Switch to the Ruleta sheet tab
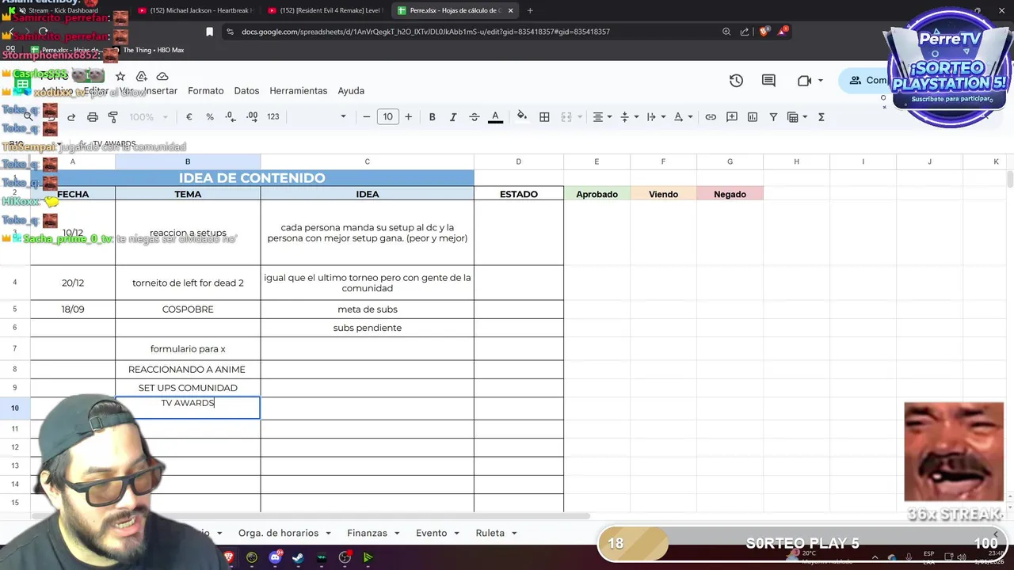 [490, 533]
